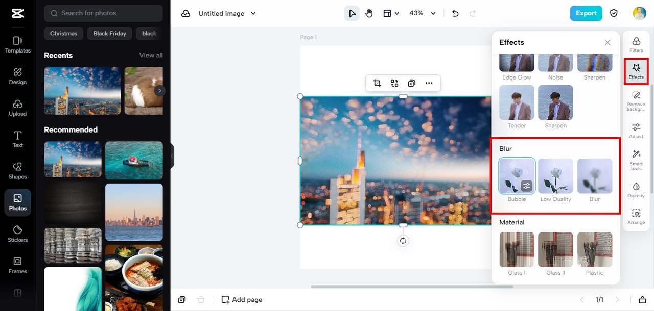The image size is (654, 311).
Task: Expand the bottom-right pages panel toggle
Action: [643, 300]
